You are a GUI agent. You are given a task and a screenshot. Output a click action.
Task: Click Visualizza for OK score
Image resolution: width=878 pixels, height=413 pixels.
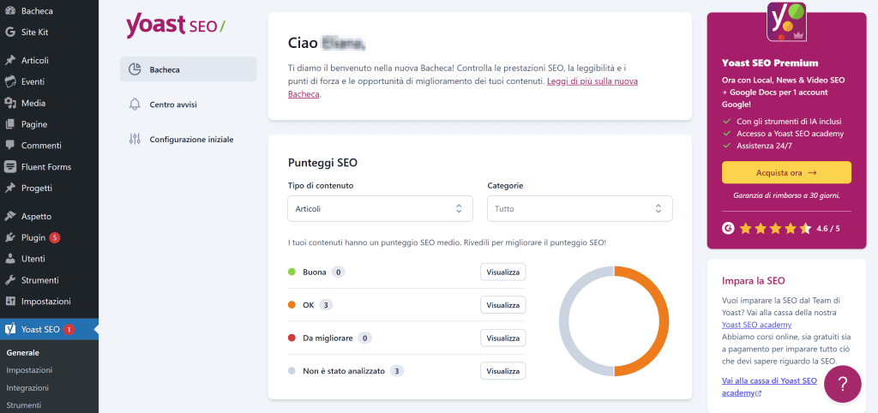tap(502, 305)
